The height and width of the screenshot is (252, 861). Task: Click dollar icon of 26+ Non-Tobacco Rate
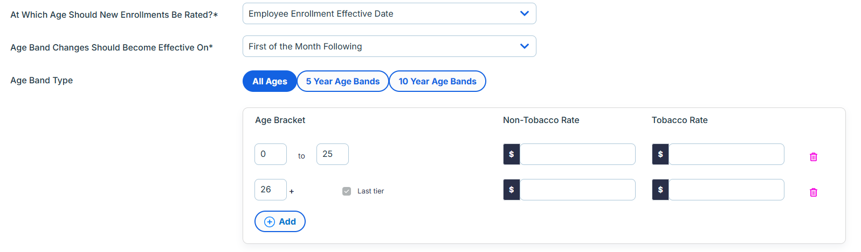click(512, 190)
